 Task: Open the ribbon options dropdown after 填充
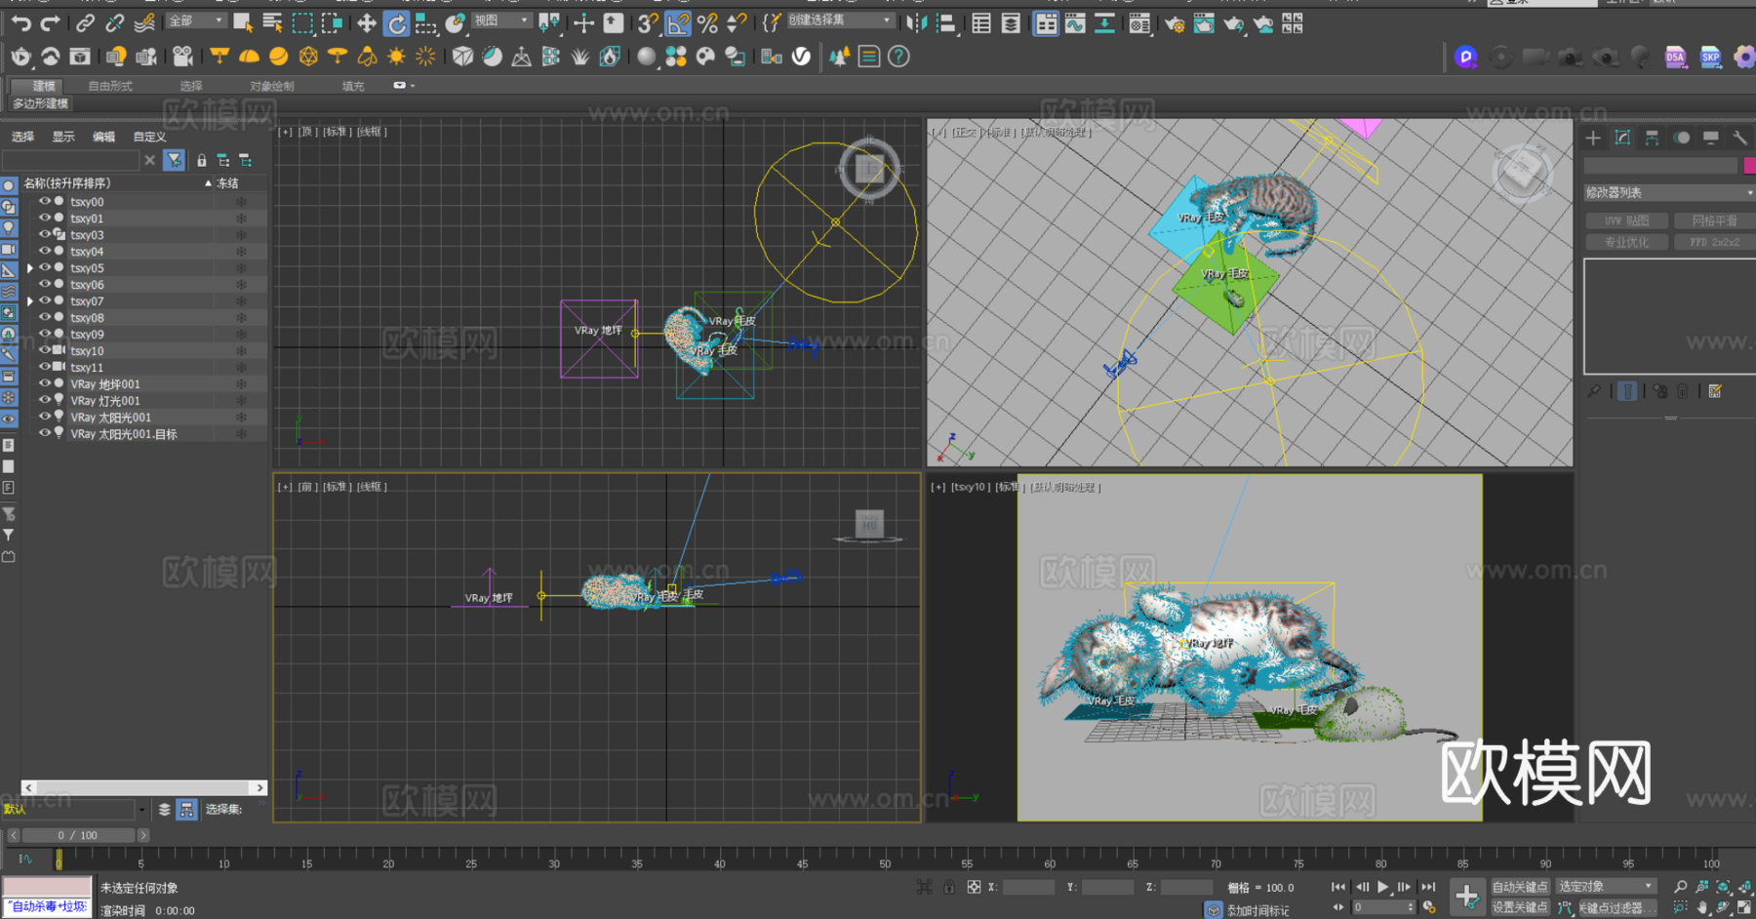(x=403, y=86)
